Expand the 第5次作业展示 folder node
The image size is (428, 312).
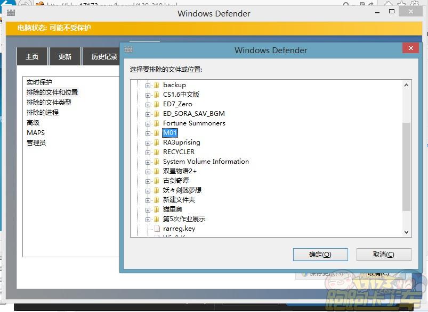148,220
